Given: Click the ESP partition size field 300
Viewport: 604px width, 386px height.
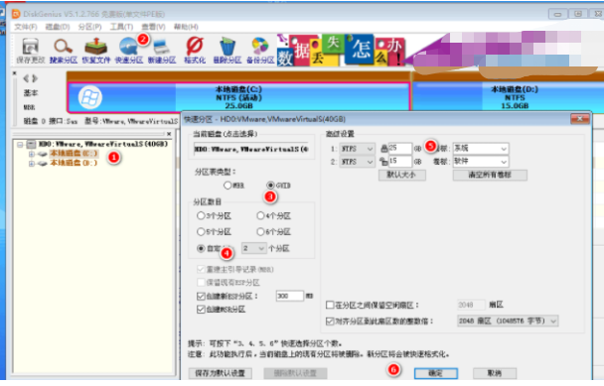Looking at the screenshot, I should tap(290, 296).
